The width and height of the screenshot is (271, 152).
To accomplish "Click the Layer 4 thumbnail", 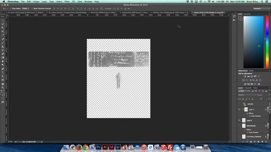I will [244, 120].
